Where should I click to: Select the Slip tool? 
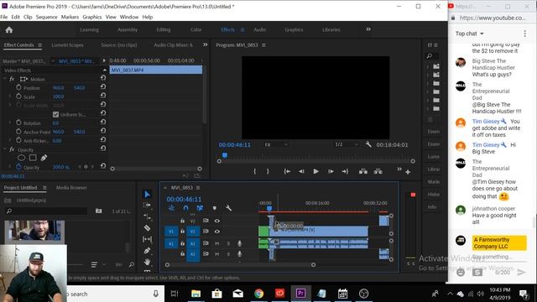pos(148,239)
